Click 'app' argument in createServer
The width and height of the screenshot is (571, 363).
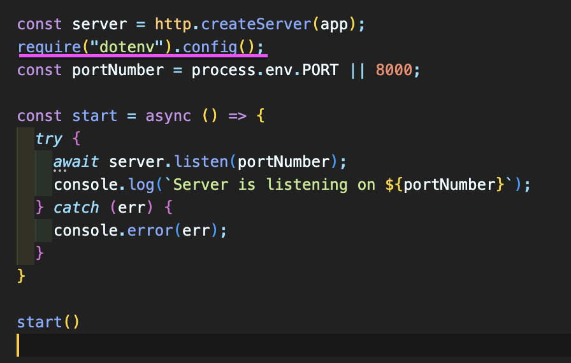pos(334,24)
